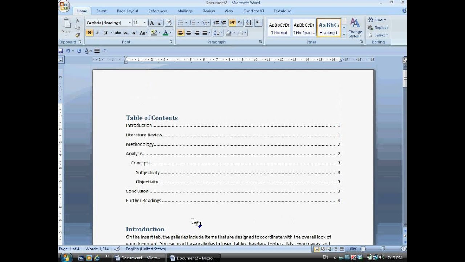Click the Help question mark icon
Screen dimensions: 465x262
(x=404, y=11)
